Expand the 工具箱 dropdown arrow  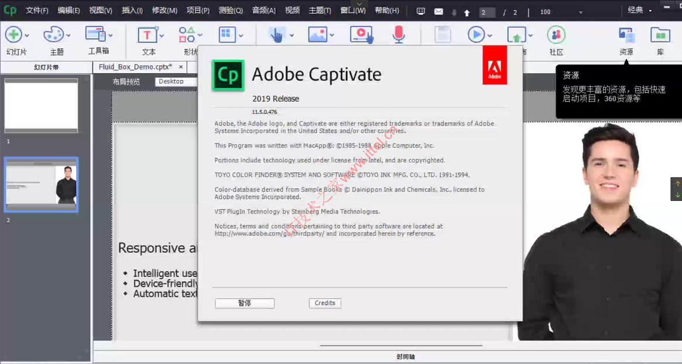(111, 36)
